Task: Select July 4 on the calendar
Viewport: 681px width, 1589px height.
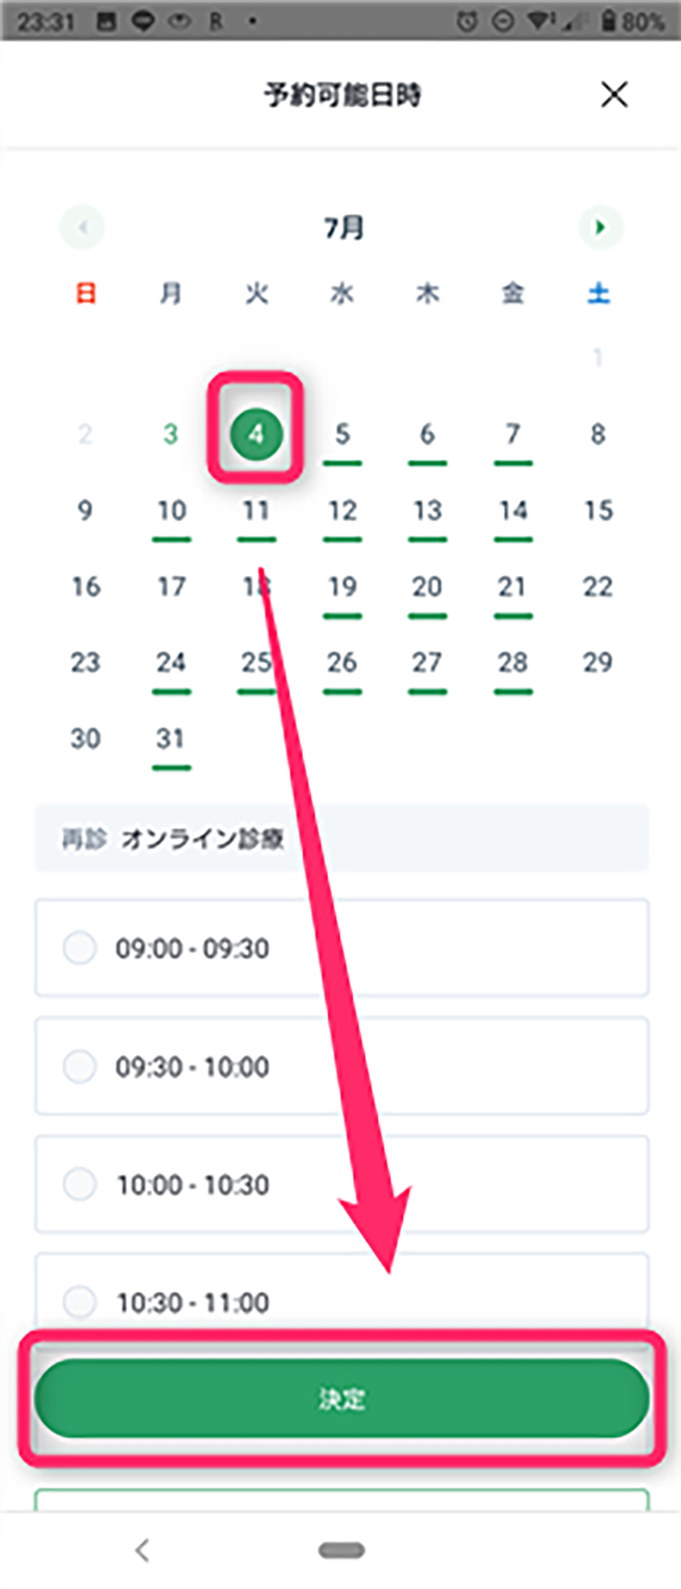Action: click(x=256, y=434)
